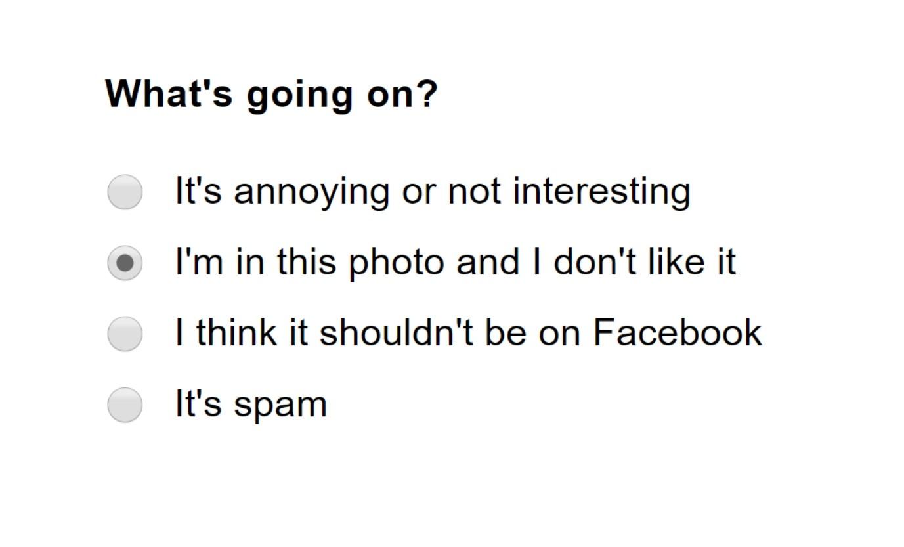Click the "I'm in this photo and I don't like it" label
The image size is (904, 547).
455,262
